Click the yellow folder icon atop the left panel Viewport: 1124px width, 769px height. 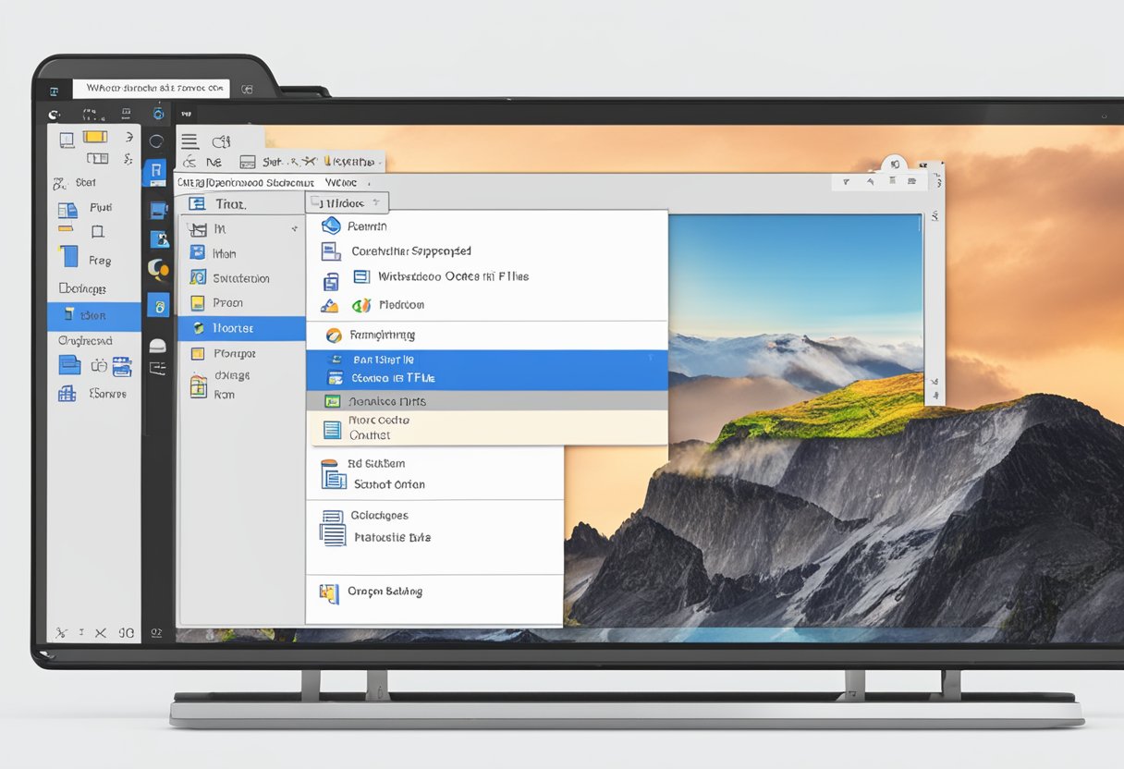click(x=95, y=137)
